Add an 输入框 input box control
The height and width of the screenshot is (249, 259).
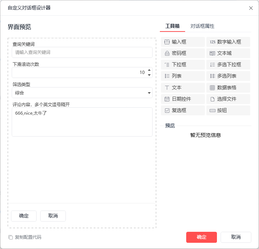(183, 42)
